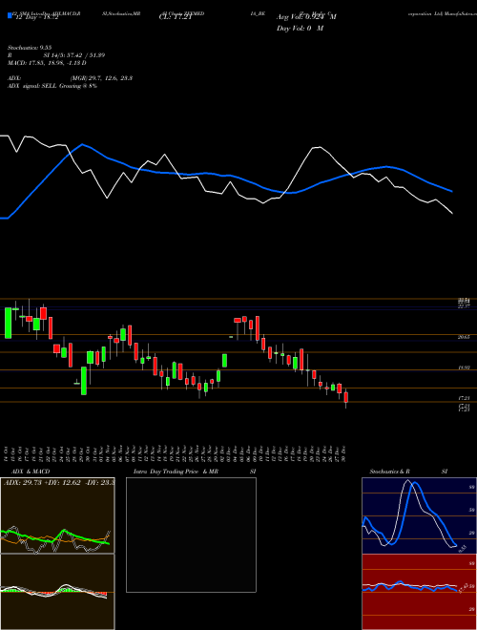Image resolution: width=477 pixels, height=630 pixels.
Task: Select the '12 Day = 18.72' SMA readout
Action: [37, 18]
